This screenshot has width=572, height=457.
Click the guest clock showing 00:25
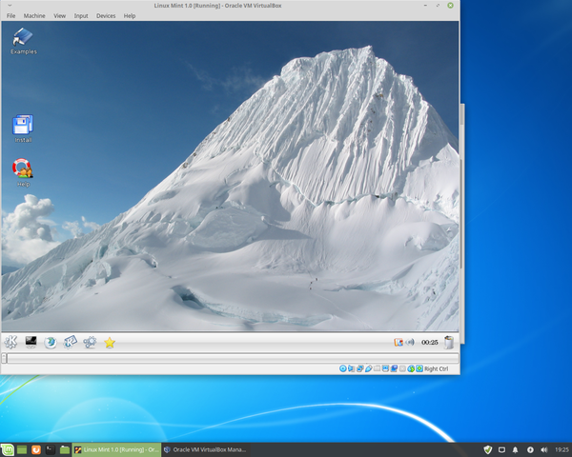tap(429, 342)
